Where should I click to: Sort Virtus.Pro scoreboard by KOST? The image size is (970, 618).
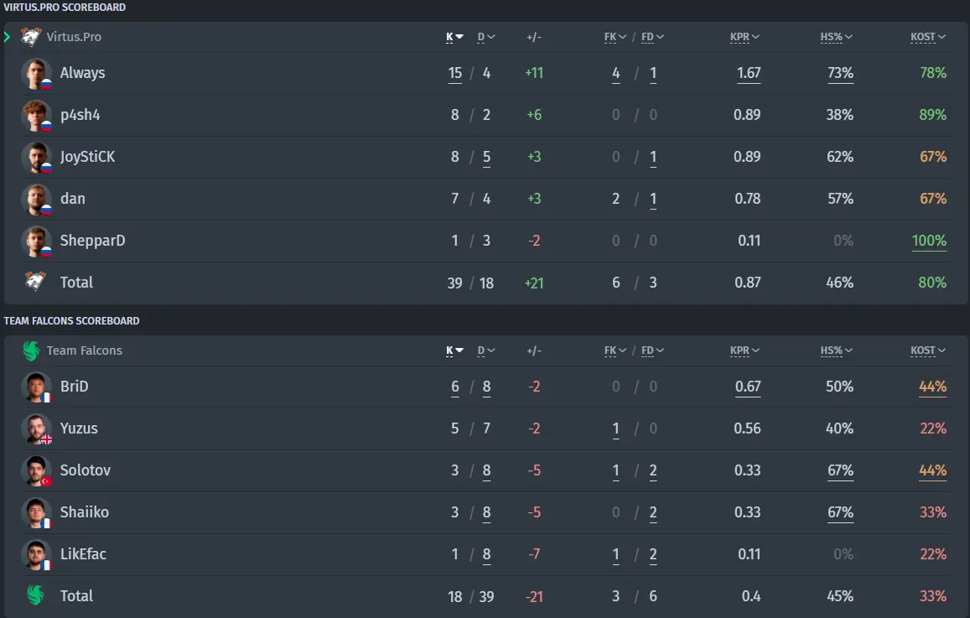pos(928,37)
